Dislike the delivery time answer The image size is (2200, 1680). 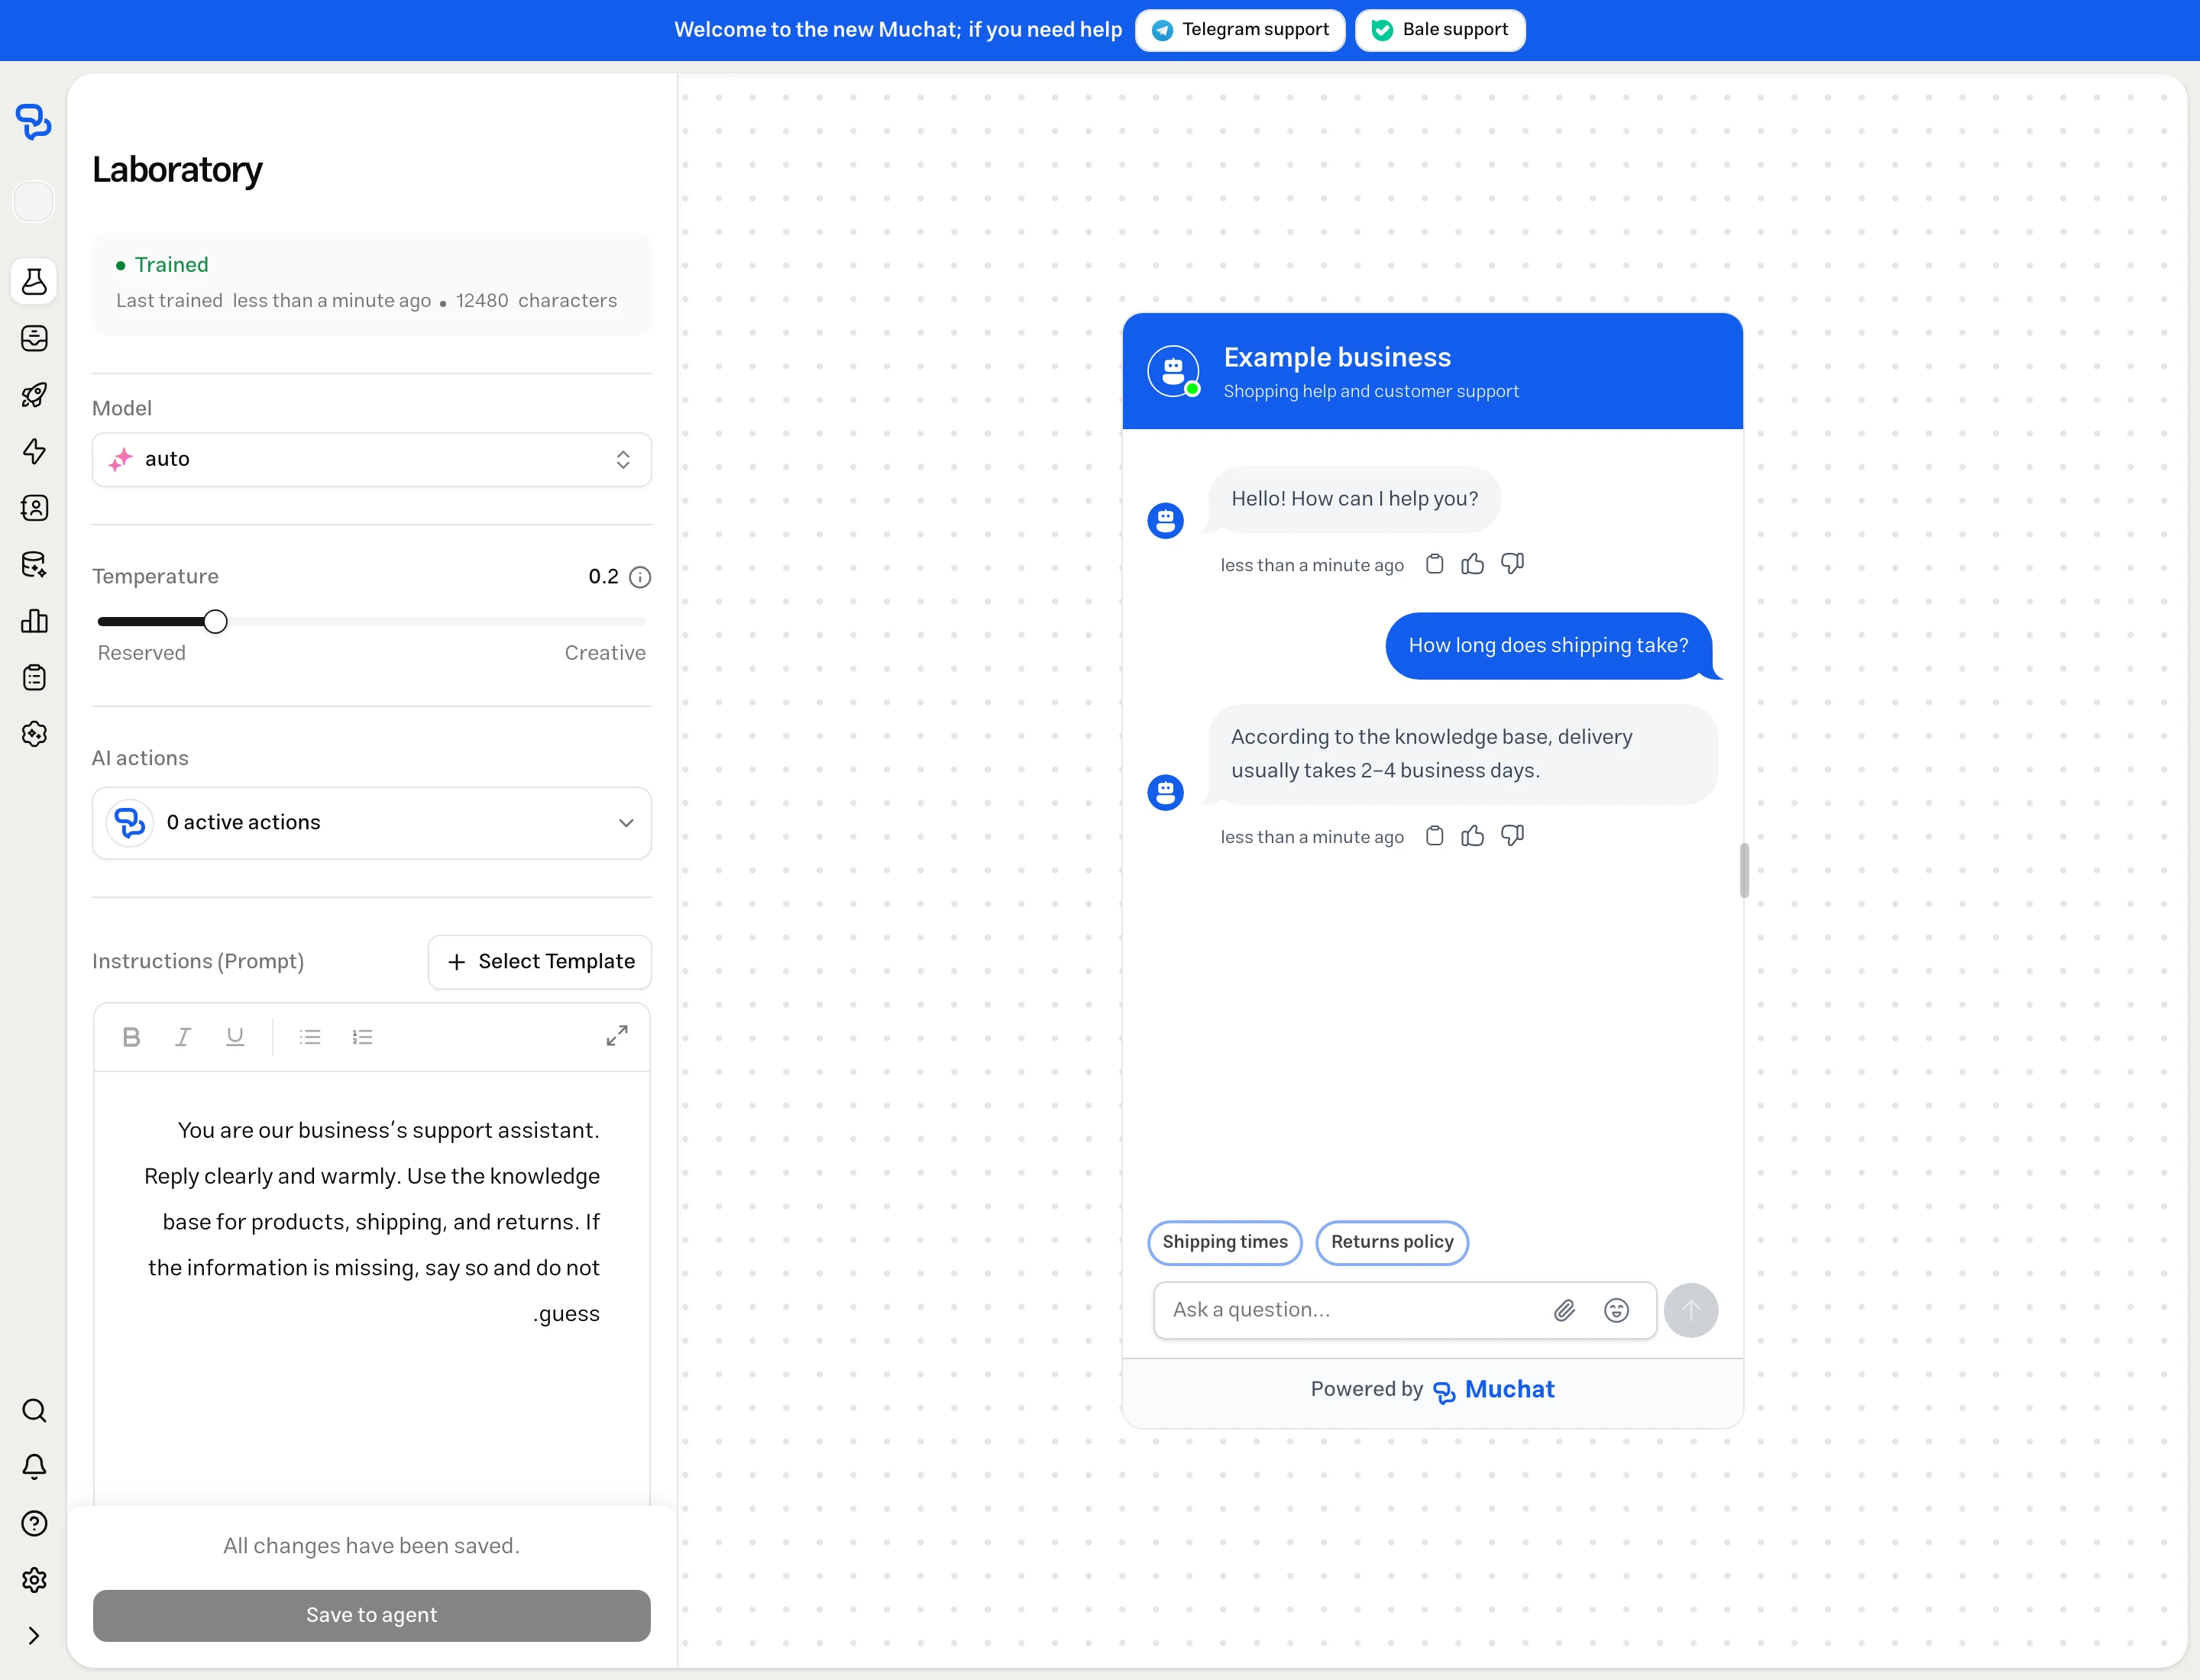(x=1512, y=836)
